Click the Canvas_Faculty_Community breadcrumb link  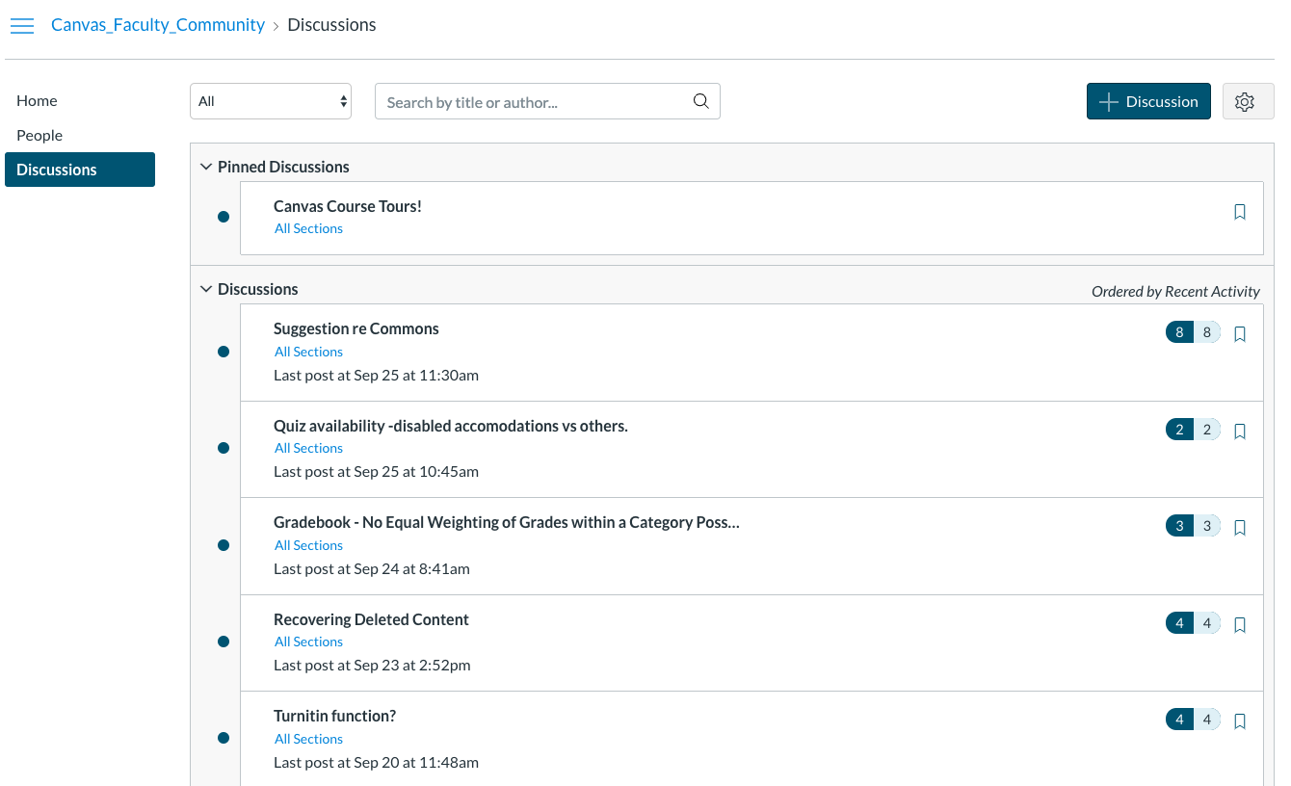click(x=158, y=25)
